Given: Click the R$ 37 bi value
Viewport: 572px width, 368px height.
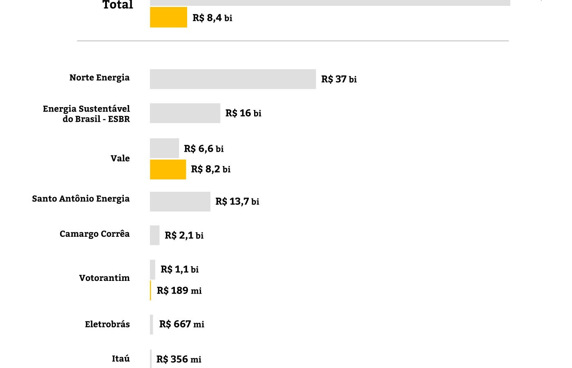Looking at the screenshot, I should click(x=339, y=79).
